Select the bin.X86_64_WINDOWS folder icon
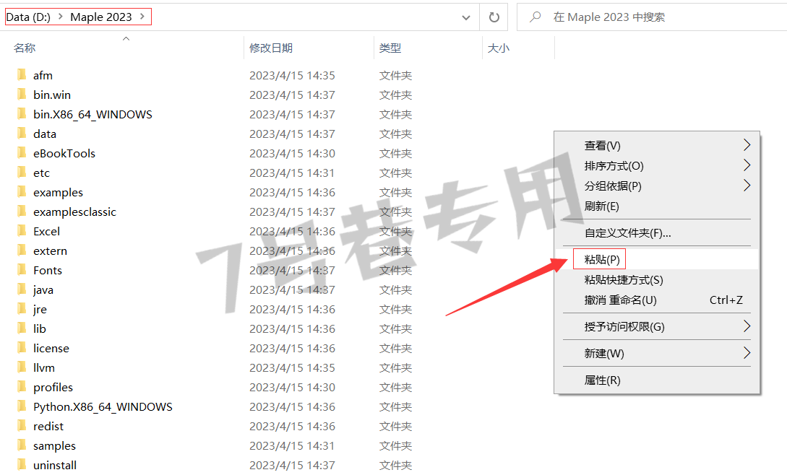 (22, 114)
